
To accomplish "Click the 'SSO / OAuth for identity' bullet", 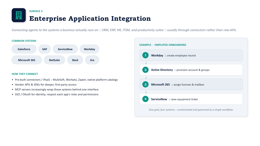I will click(57, 94).
